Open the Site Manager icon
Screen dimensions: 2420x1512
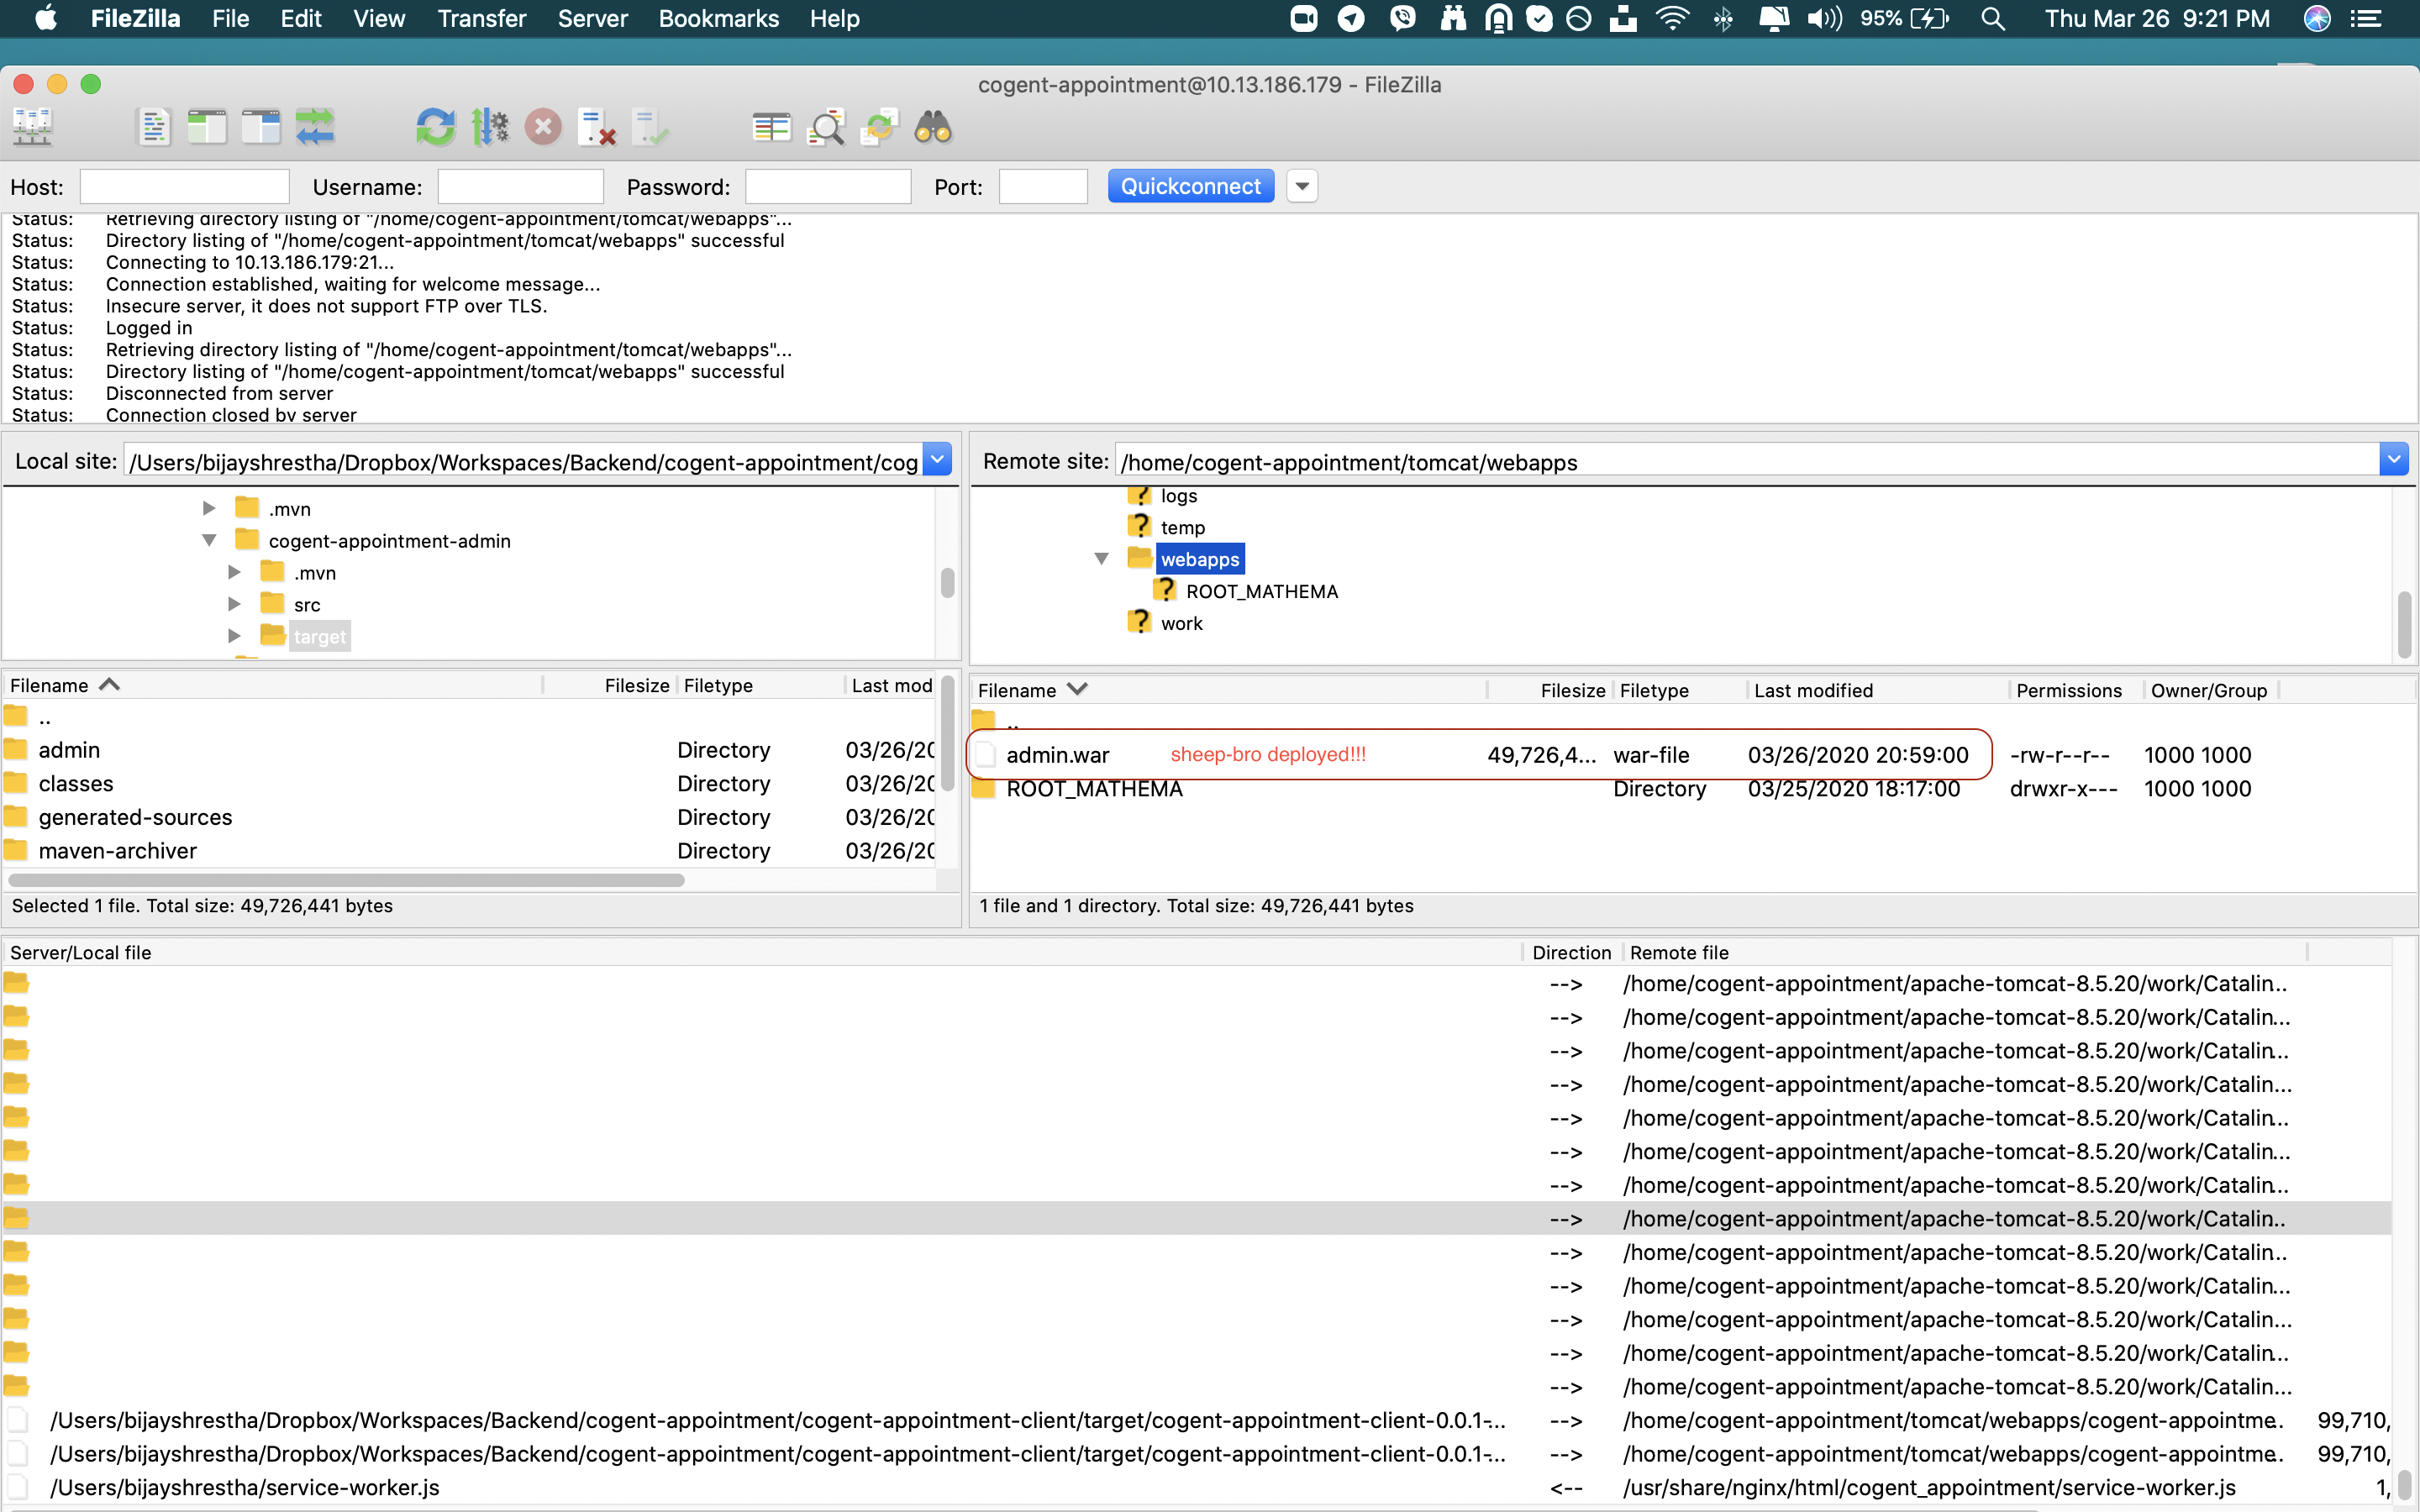tap(32, 127)
